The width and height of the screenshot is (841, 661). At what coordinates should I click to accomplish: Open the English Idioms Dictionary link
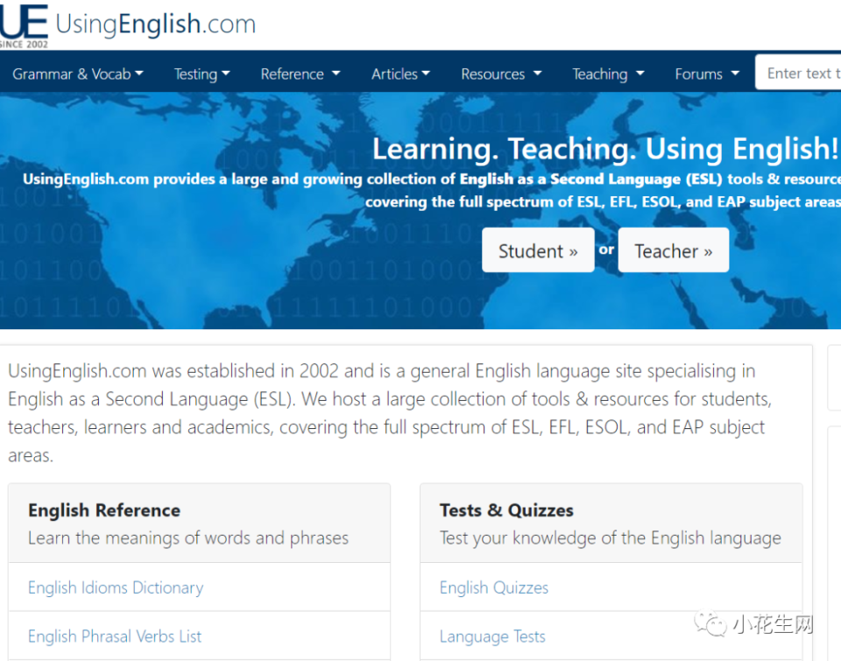point(116,587)
